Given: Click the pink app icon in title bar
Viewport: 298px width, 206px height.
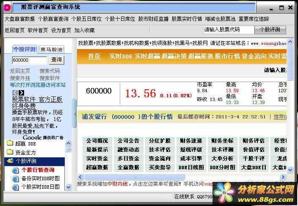Looking at the screenshot, I should pos(7,8).
